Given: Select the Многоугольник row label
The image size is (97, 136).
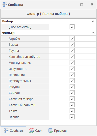Looking at the screenshot, I should (x=20, y=63).
